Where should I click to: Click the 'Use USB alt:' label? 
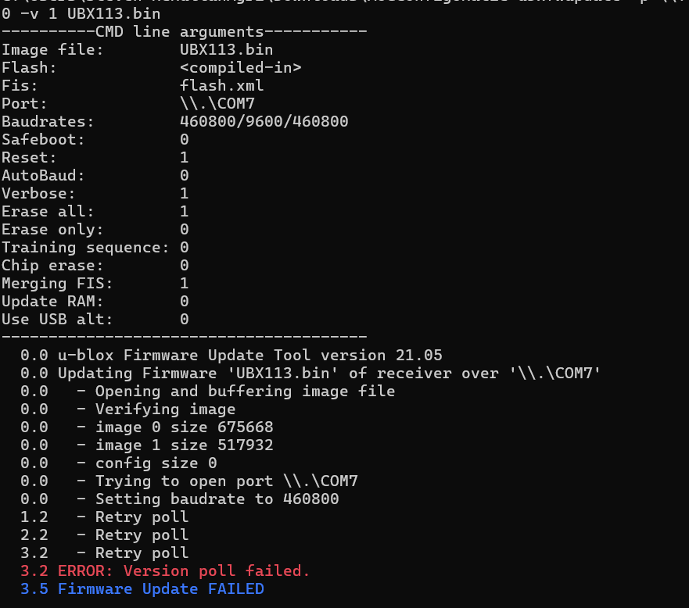[57, 320]
